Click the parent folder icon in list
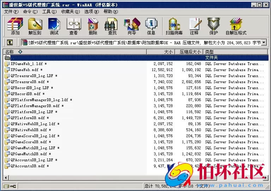Screen dimensions: 271x191 pos(7,58)
